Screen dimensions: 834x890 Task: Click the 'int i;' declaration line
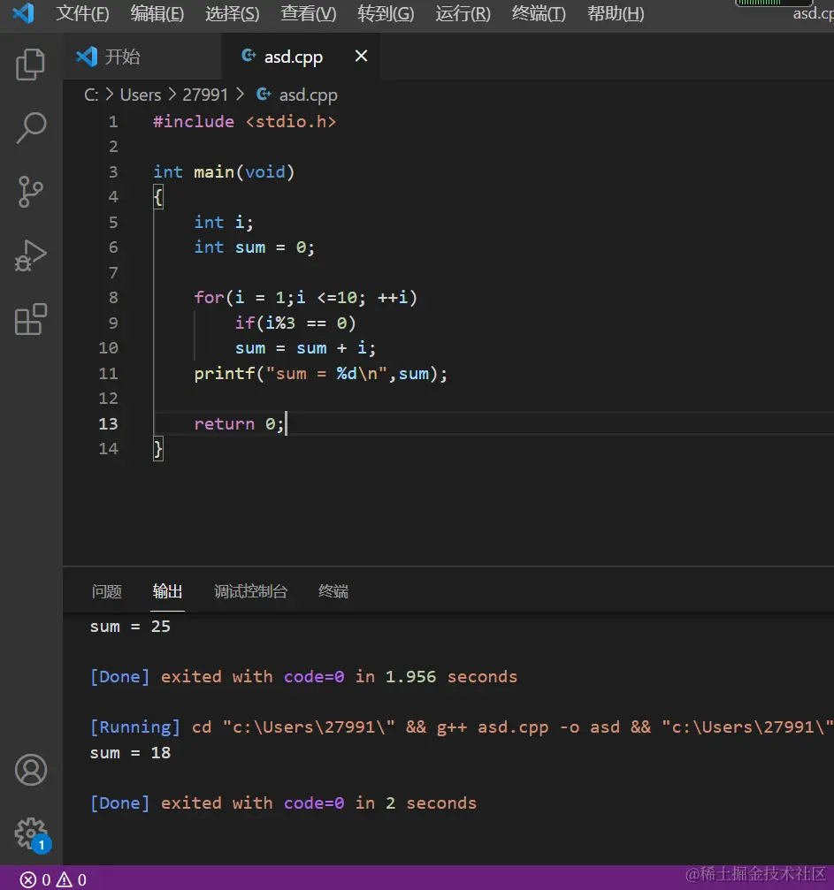(x=223, y=222)
